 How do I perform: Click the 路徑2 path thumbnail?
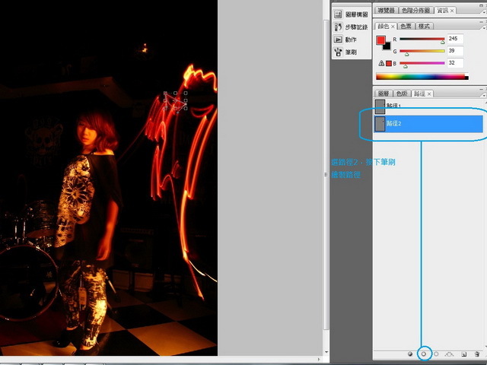[x=380, y=123]
